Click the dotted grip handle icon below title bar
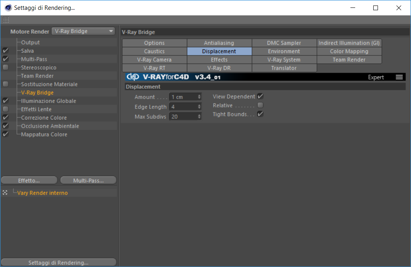Viewport: 411px width, 267px height. tap(6, 20)
